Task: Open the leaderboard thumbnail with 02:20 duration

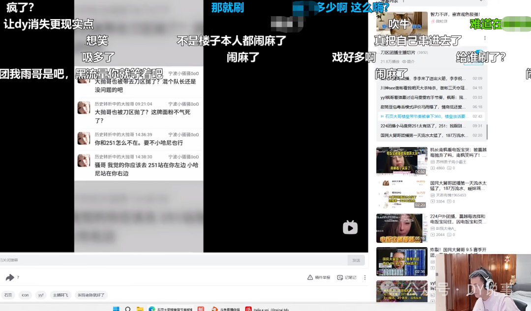Action: (x=402, y=194)
